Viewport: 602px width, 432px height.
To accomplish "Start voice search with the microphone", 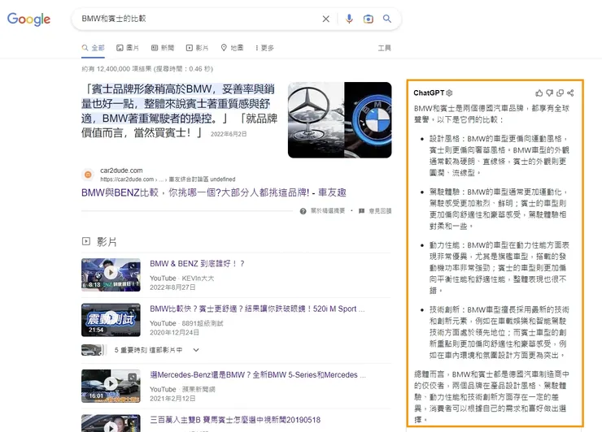I will [x=349, y=19].
